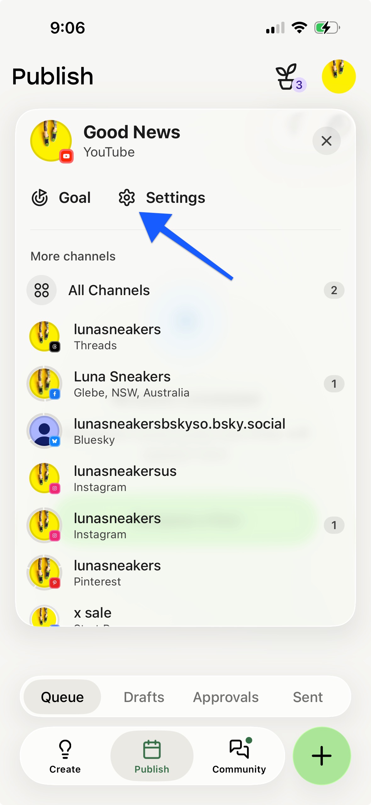371x805 pixels.
Task: Tap the green plus new post button
Action: [322, 756]
